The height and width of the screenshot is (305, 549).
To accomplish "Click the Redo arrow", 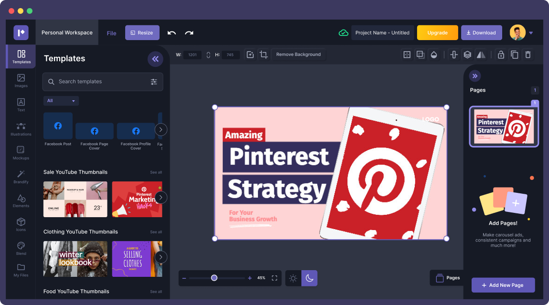I will pos(189,33).
